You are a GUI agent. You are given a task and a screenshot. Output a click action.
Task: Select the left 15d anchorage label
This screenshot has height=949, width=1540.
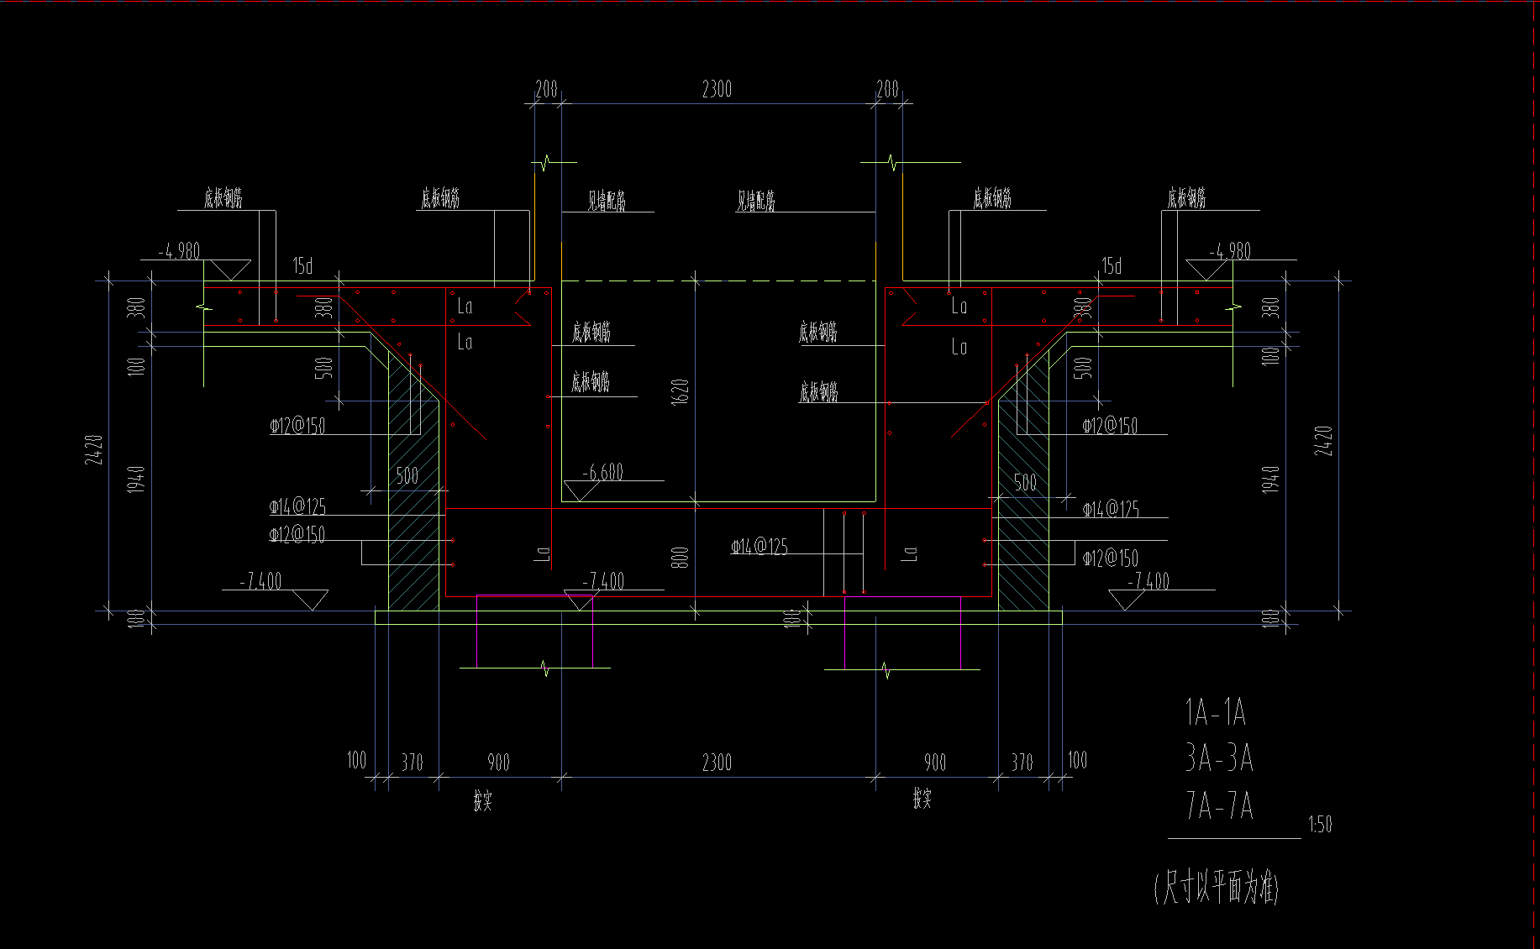[x=302, y=266]
